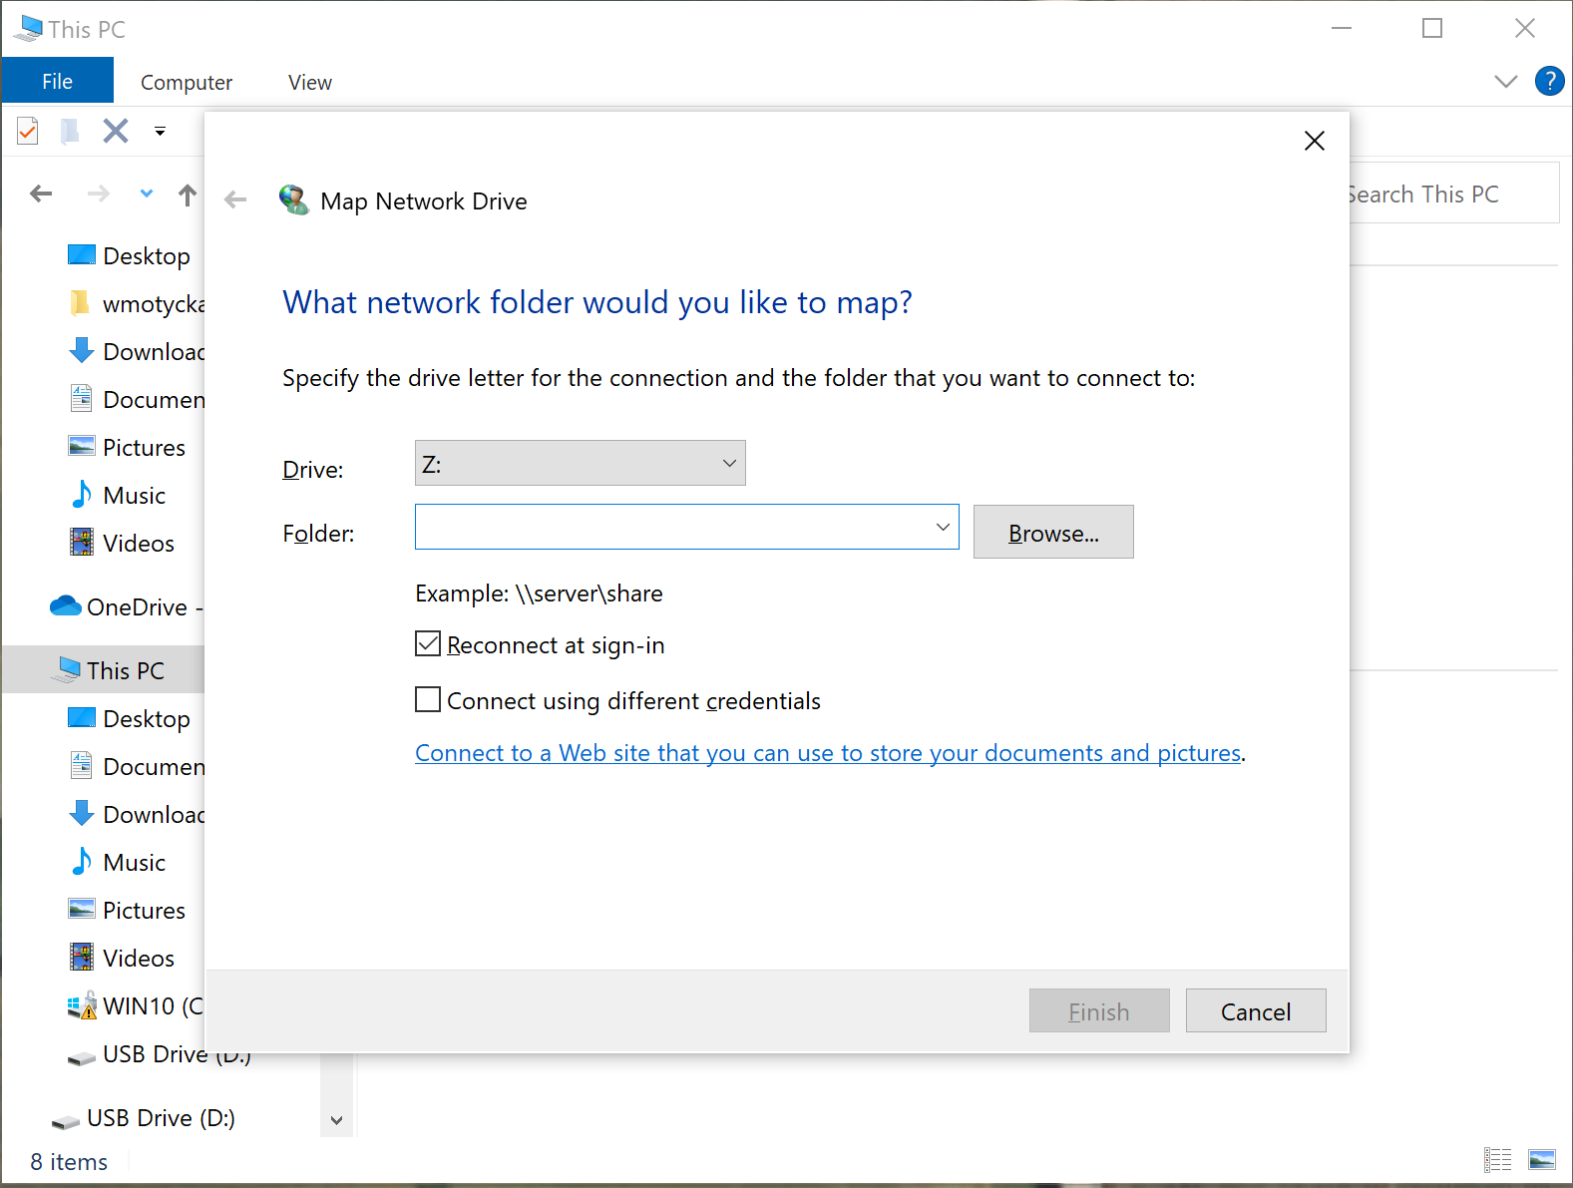Image resolution: width=1573 pixels, height=1188 pixels.
Task: Open the File menu
Action: coord(57,81)
